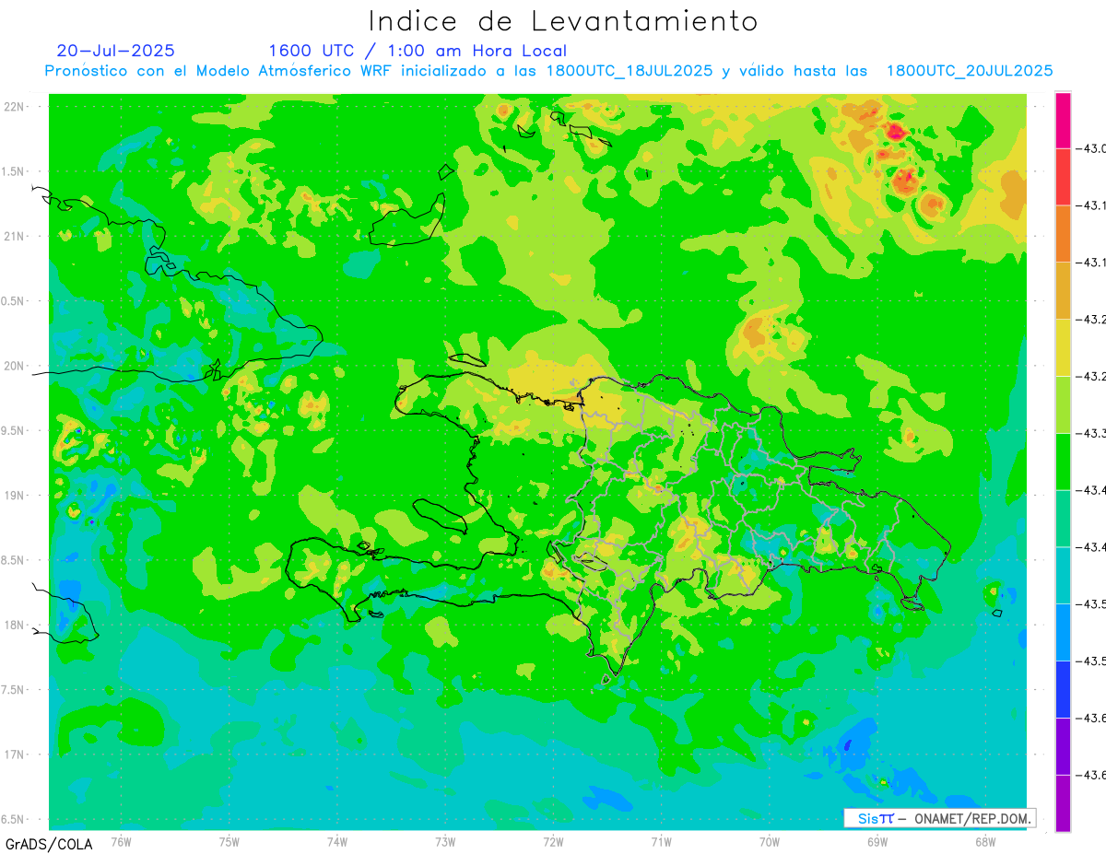This screenshot has height=854, width=1106.
Task: Click the bright green colorbar swatch
Action: 1063,462
